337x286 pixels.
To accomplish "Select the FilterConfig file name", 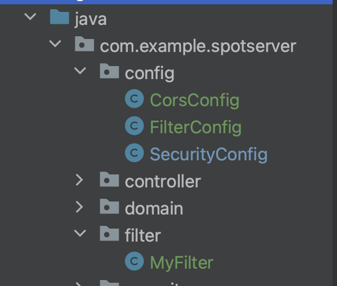I will pyautogui.click(x=196, y=127).
